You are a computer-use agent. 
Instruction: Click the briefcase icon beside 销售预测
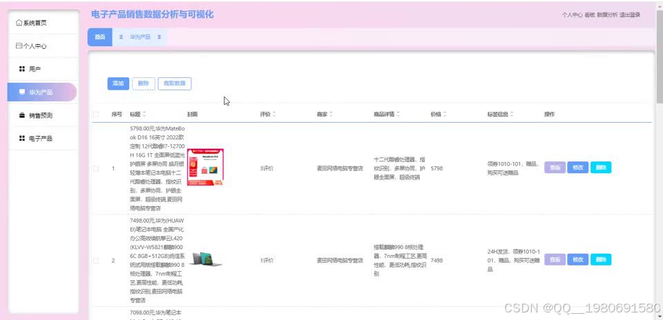[x=22, y=115]
